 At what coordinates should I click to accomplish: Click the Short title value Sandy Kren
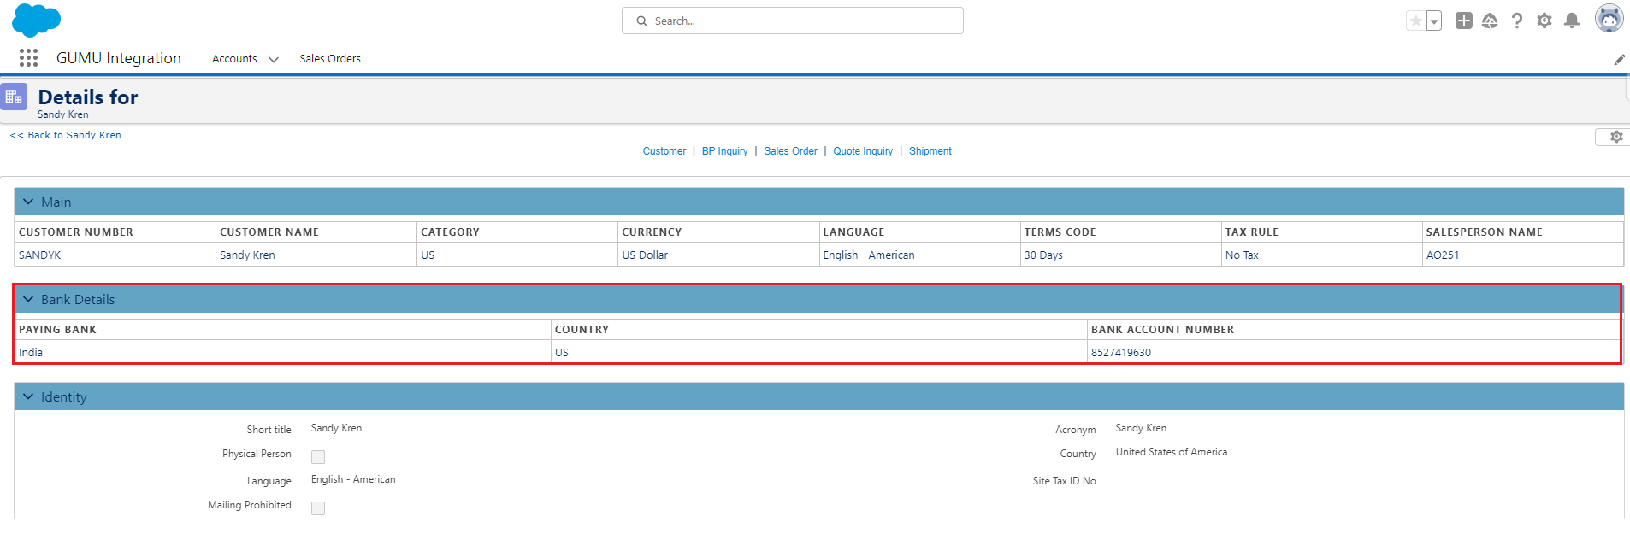pyautogui.click(x=336, y=428)
